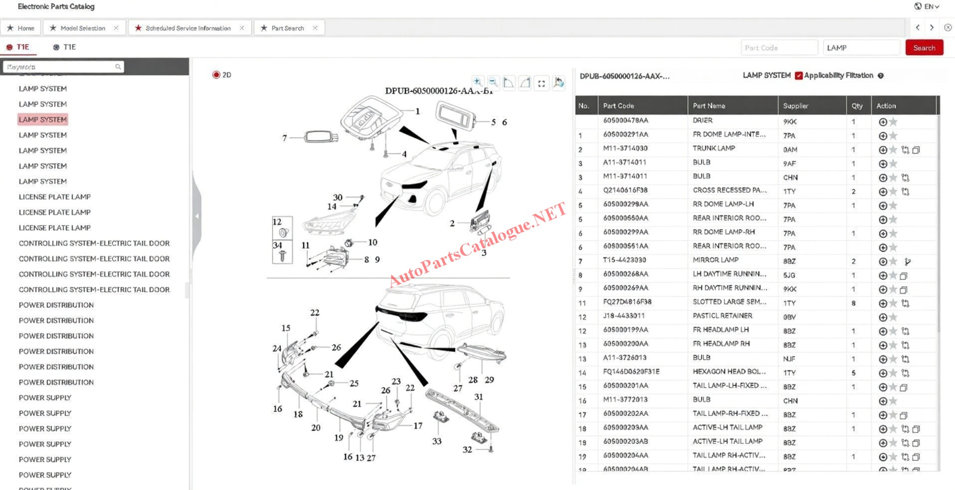Zoom in on the parts diagram
Screen dimensions: 955x490
[x=477, y=82]
